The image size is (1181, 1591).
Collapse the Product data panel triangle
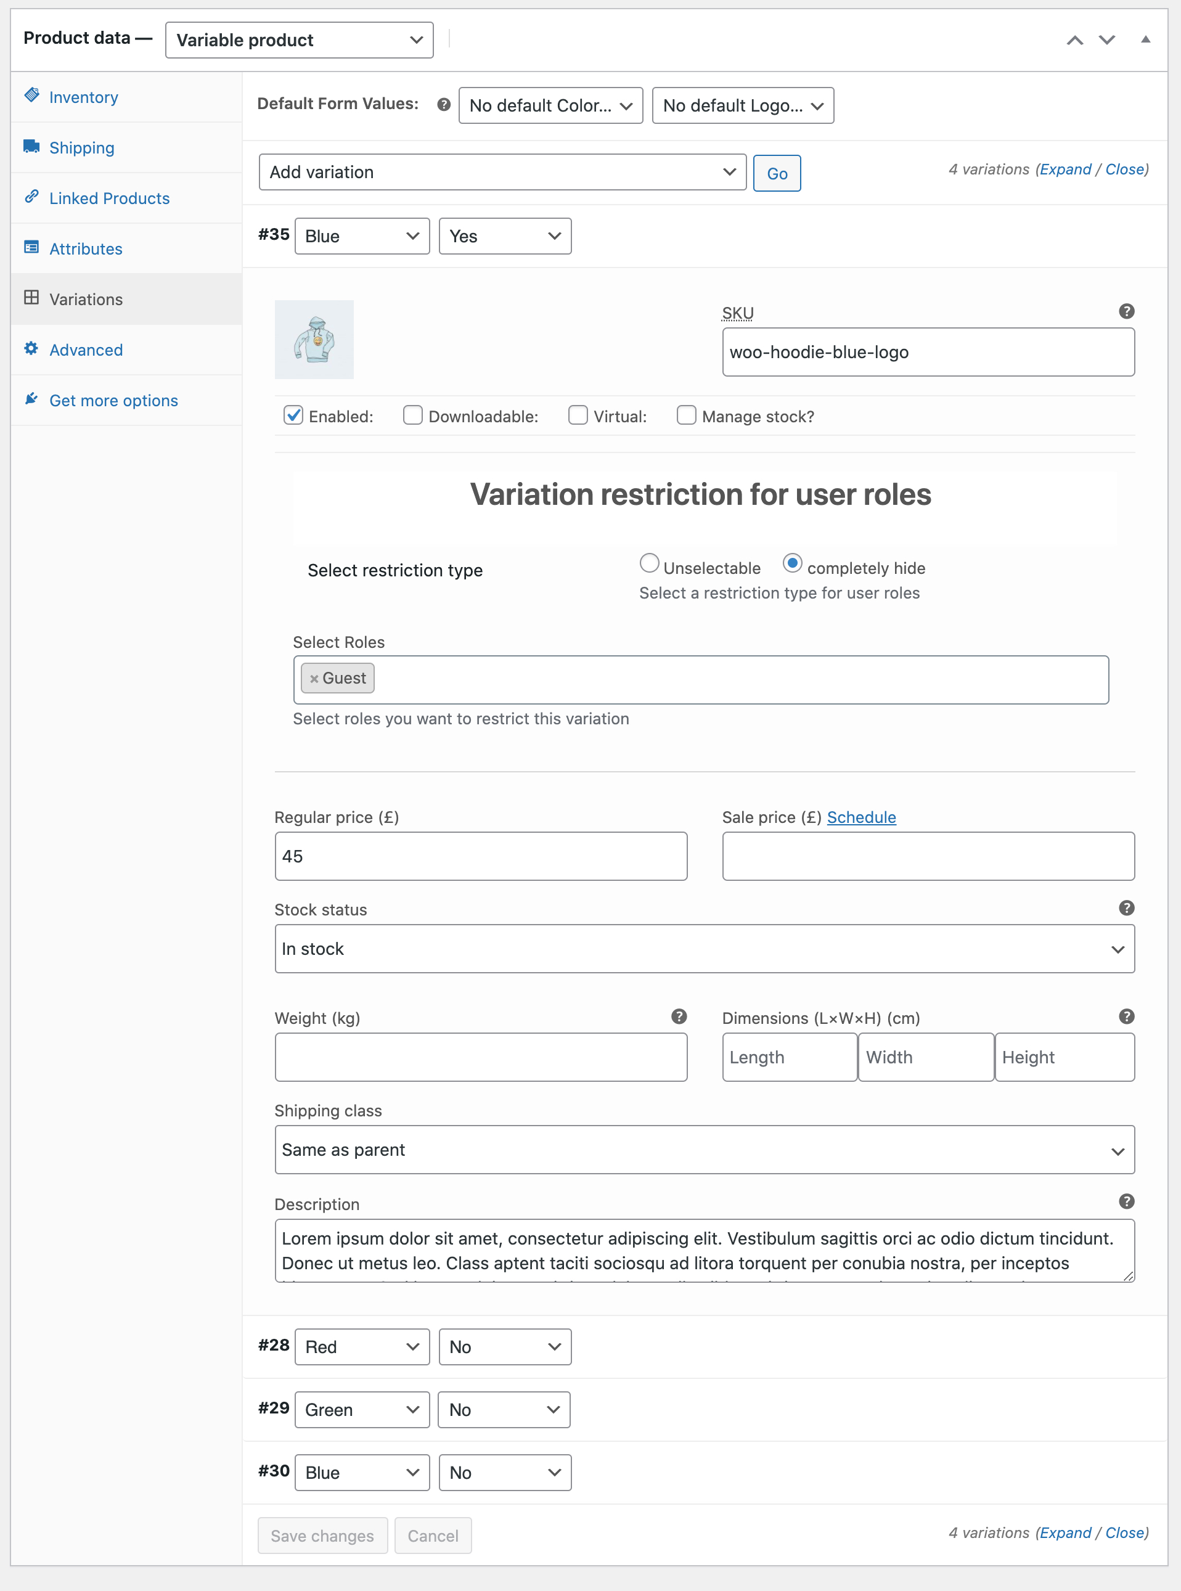[x=1145, y=40]
